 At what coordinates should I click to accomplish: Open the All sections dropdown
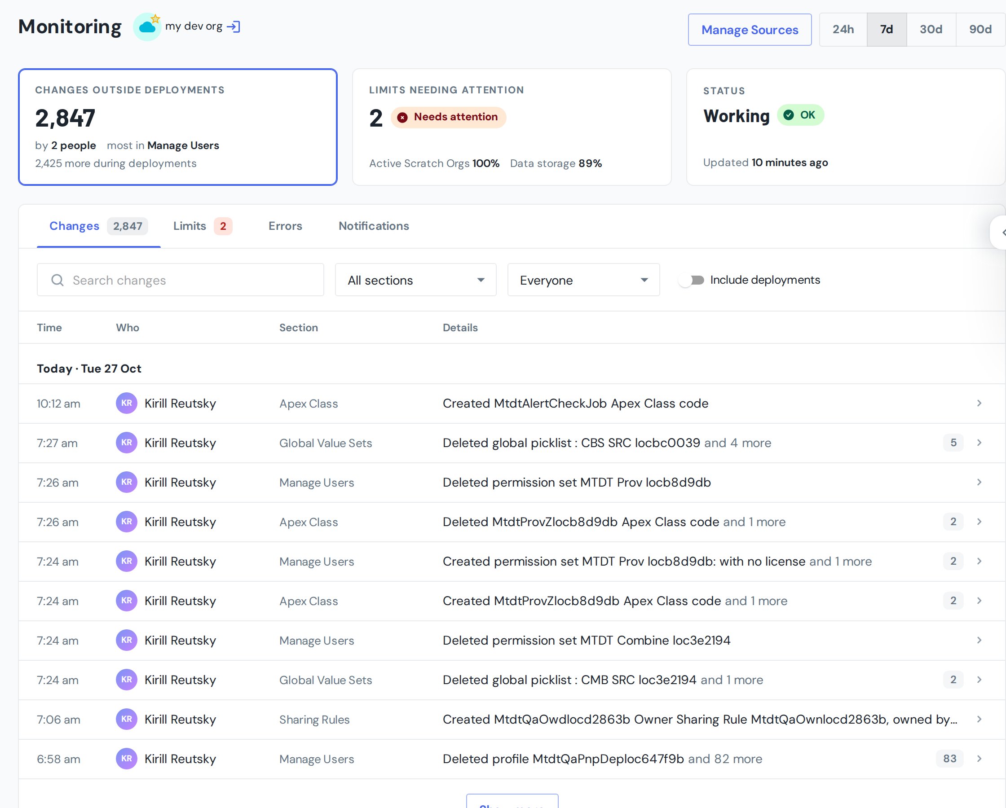coord(416,280)
